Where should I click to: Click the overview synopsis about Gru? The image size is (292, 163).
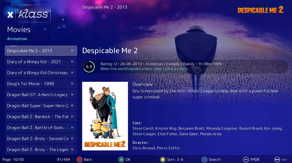[205, 94]
